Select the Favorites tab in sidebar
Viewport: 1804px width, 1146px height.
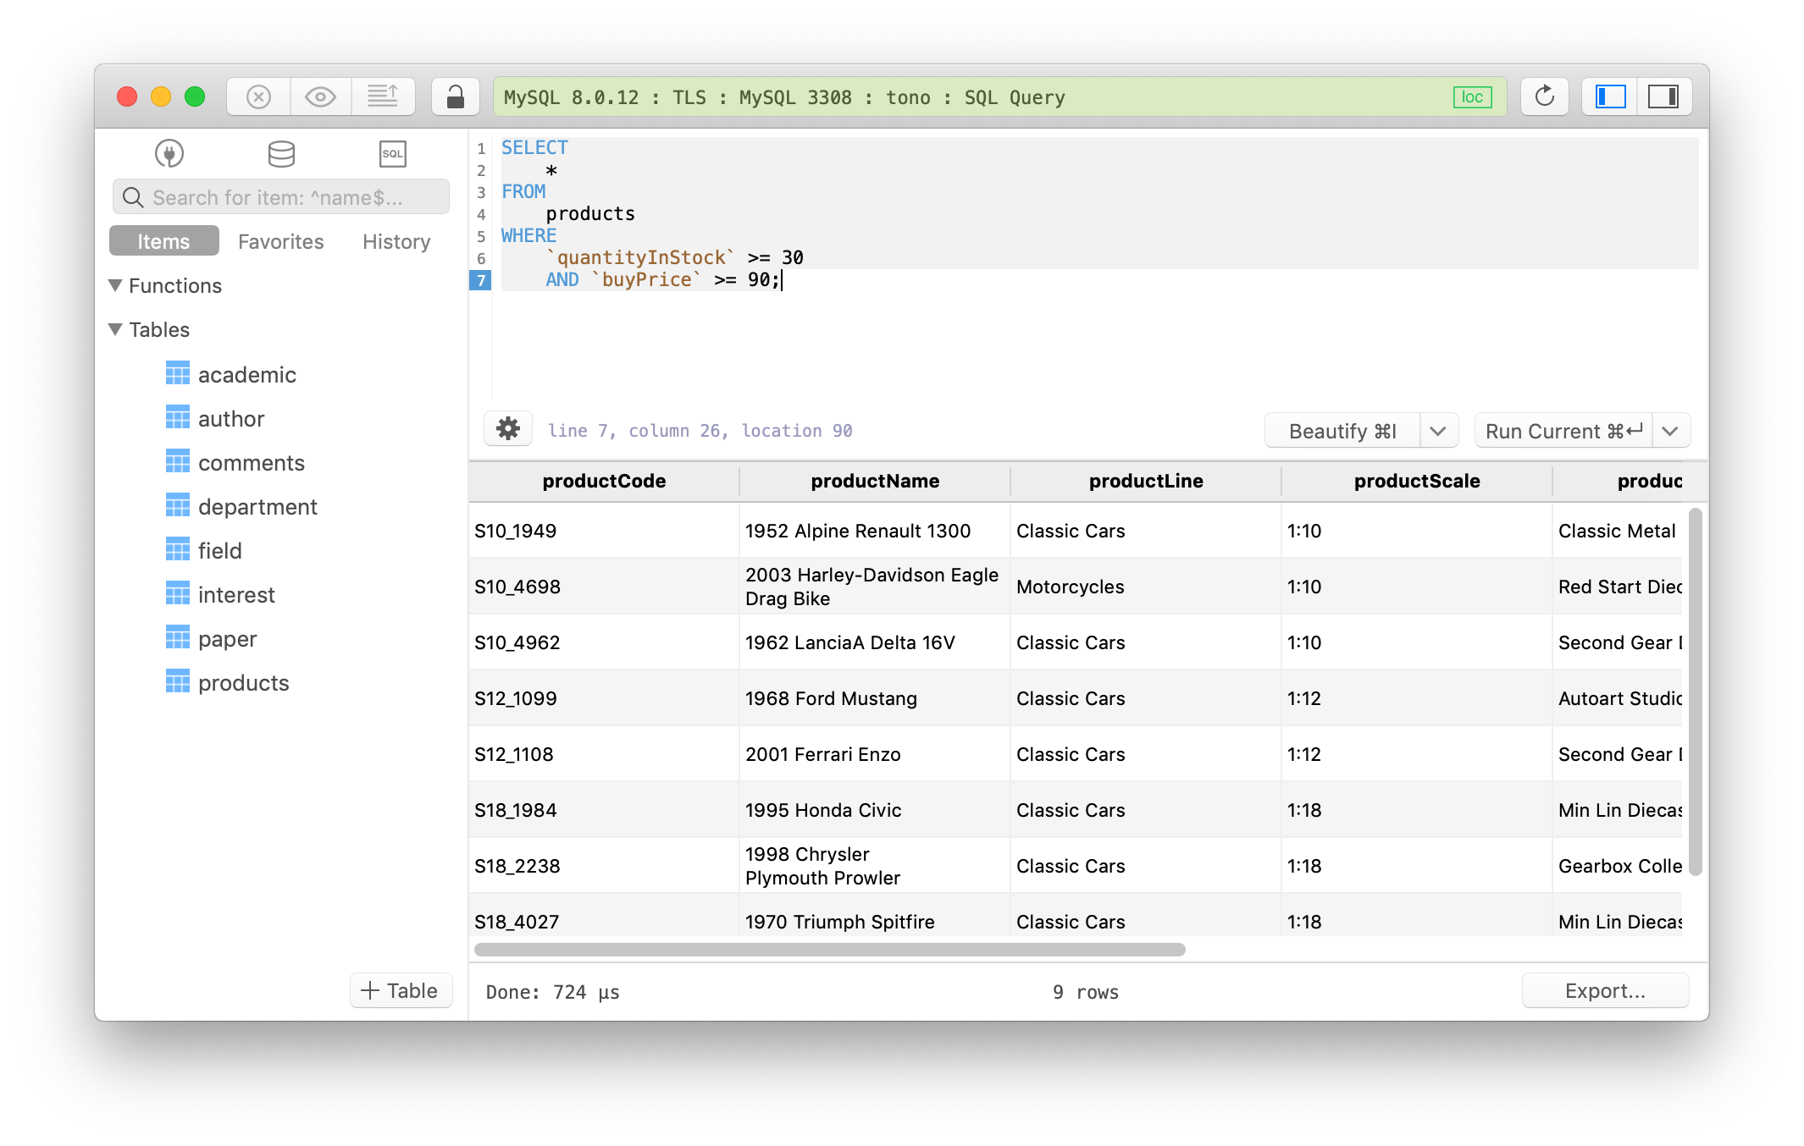point(280,240)
